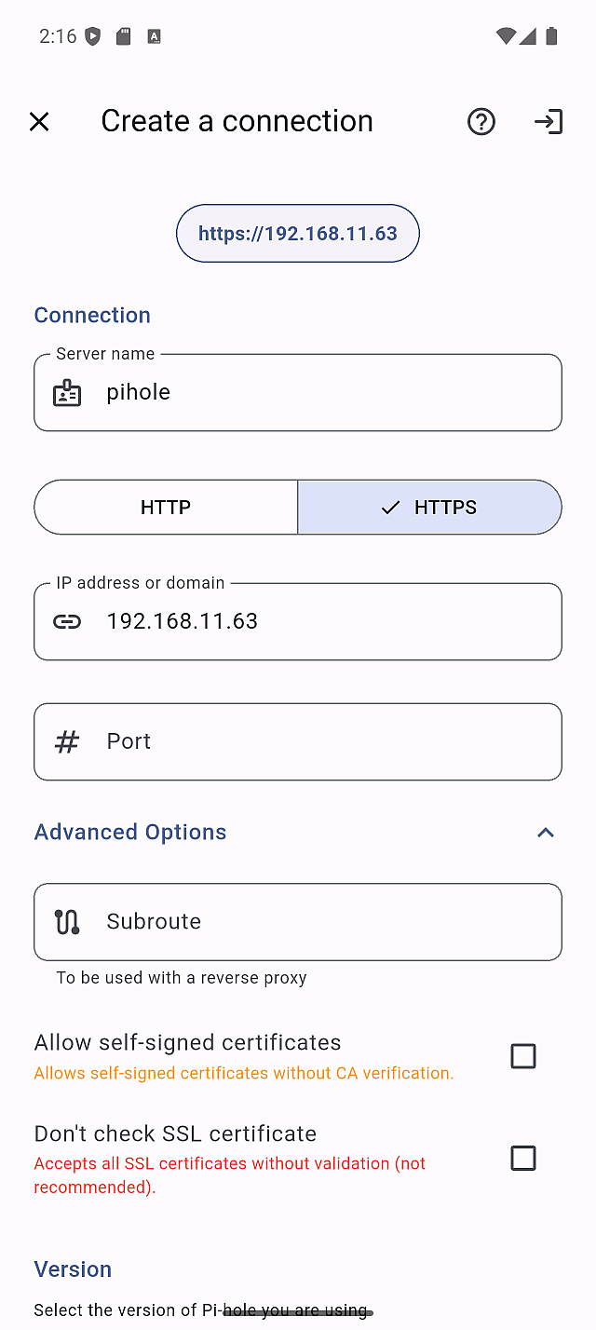Tap the https://192.168.11.63 URL chip
This screenshot has height=1330, width=596.
[x=298, y=234]
